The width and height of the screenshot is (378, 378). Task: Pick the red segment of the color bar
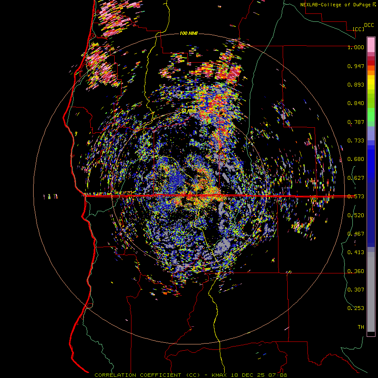pyautogui.click(x=371, y=63)
